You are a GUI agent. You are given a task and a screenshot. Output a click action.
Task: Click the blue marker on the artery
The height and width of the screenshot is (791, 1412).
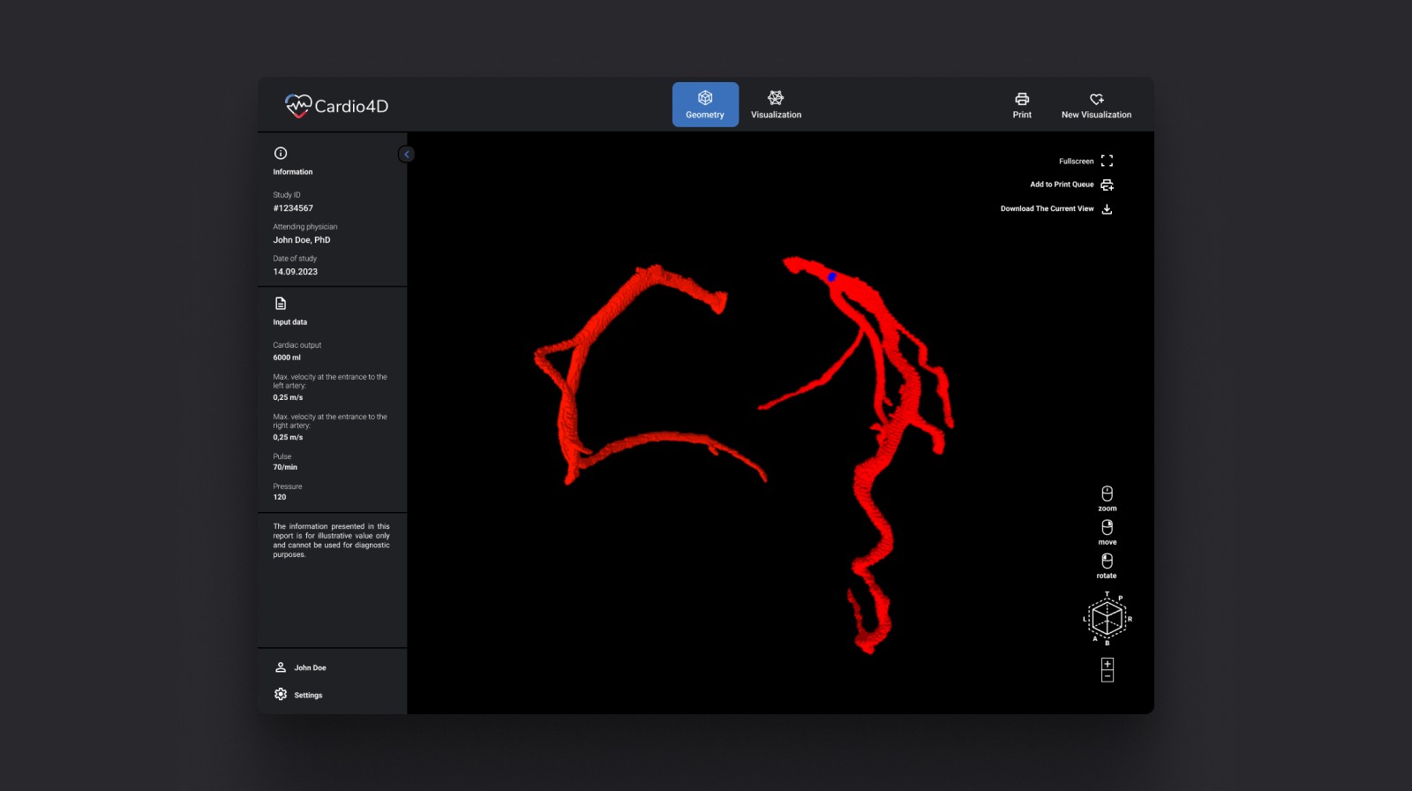[x=831, y=277]
